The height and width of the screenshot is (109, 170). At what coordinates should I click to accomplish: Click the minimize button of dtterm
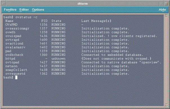click(x=162, y=4)
